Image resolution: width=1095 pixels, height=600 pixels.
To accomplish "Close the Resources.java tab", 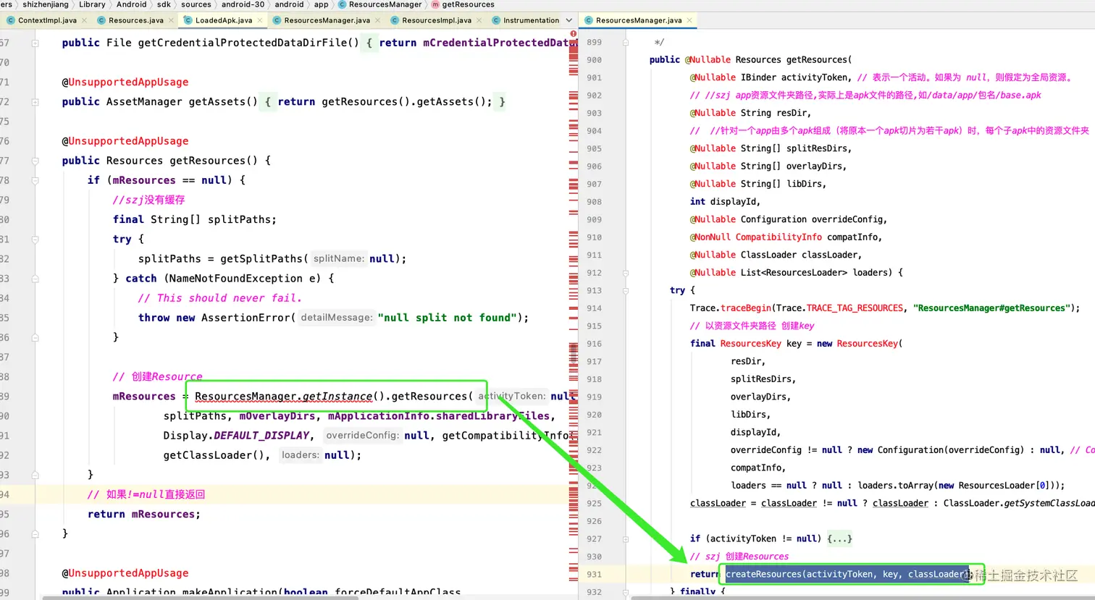I will 171,20.
